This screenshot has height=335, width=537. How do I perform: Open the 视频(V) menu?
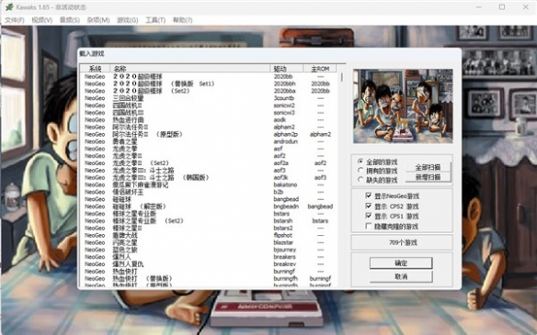(x=42, y=20)
